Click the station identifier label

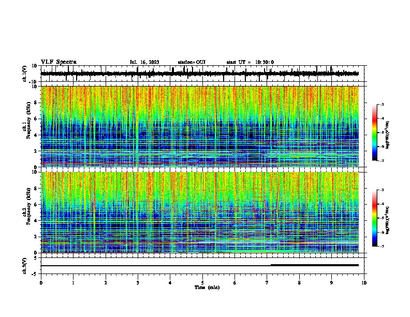(x=192, y=62)
